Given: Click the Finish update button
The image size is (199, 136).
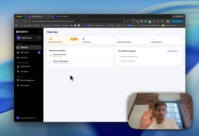Looking at the screenshot, I should [x=178, y=21].
